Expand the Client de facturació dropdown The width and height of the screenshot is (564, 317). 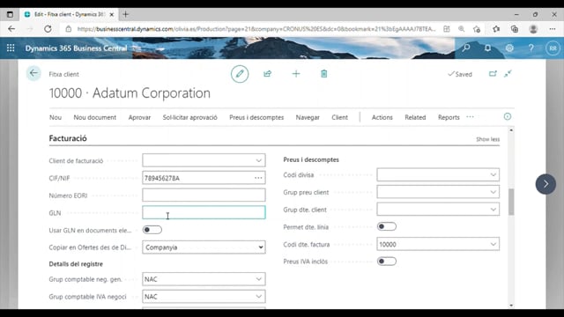[258, 160]
